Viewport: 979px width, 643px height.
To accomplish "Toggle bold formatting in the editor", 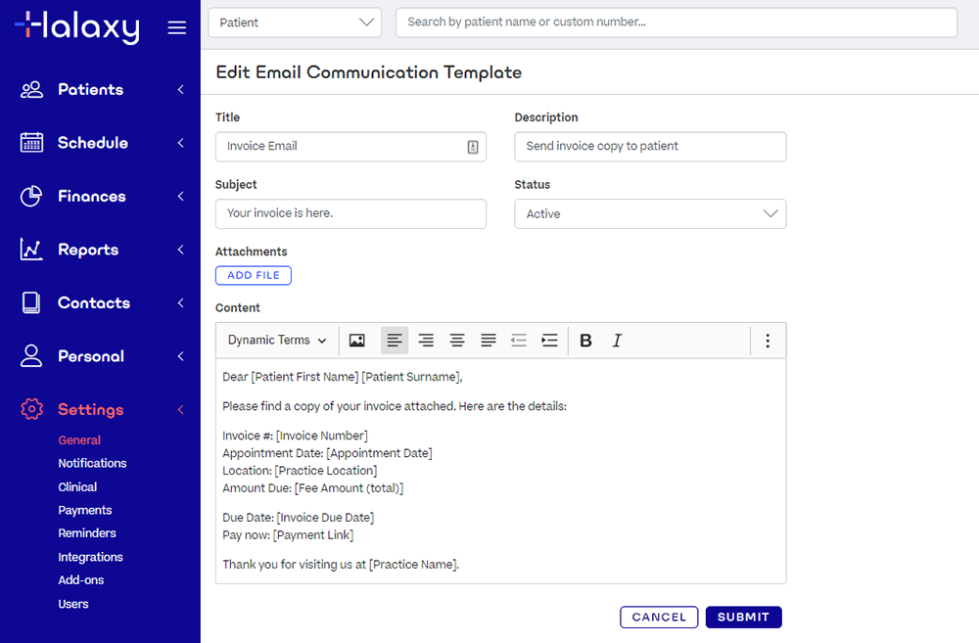I will coord(585,340).
